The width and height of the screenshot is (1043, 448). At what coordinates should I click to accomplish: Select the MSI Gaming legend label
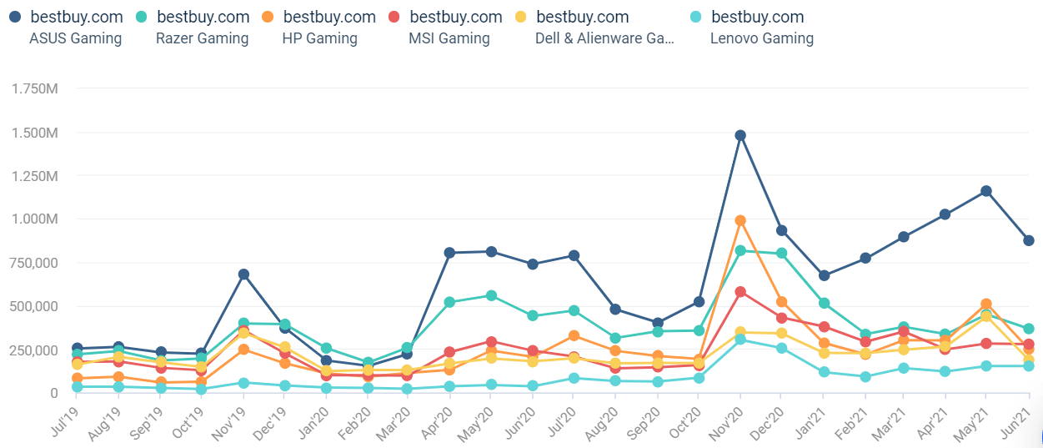[x=449, y=38]
